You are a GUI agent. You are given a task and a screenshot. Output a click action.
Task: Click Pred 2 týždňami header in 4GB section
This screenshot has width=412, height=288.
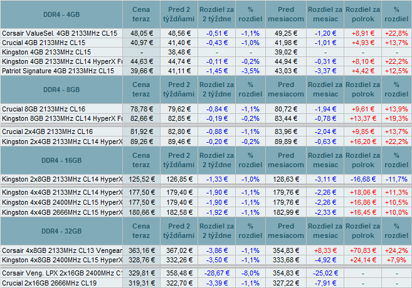(x=179, y=14)
